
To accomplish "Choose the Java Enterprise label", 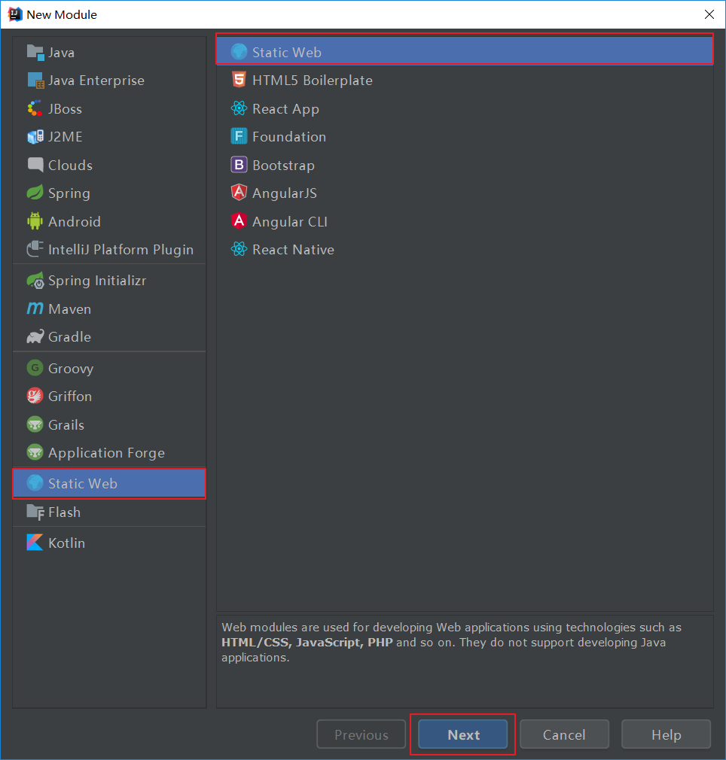I will click(x=96, y=81).
